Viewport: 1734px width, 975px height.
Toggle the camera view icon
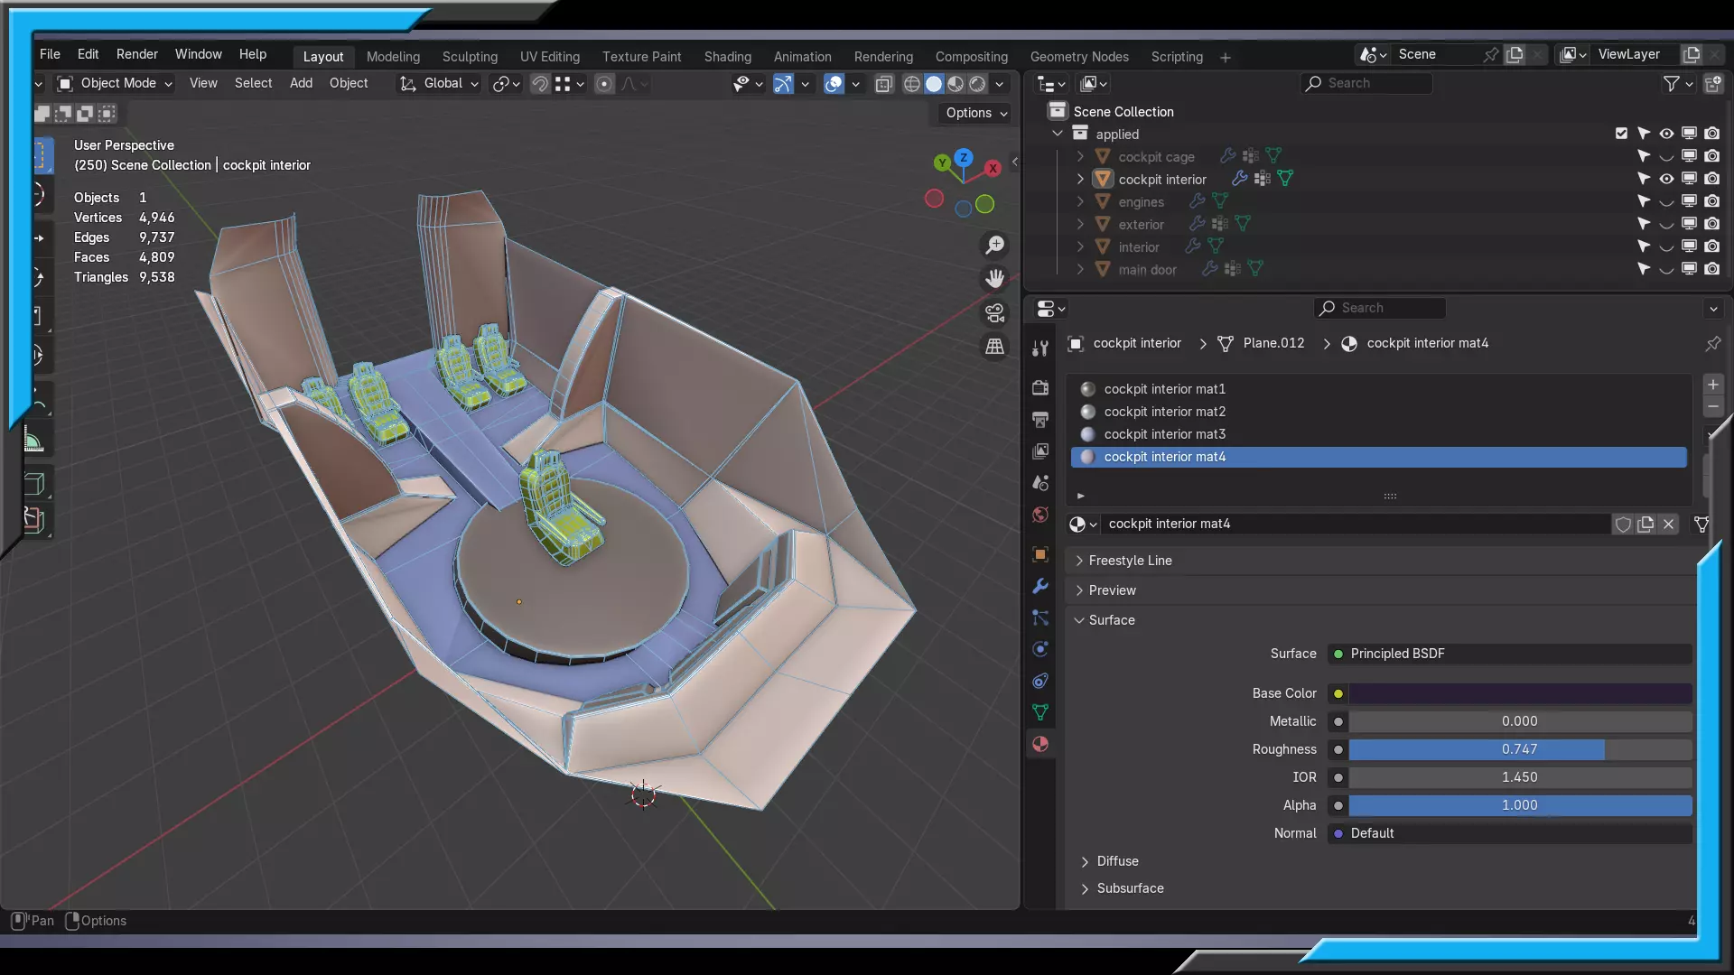coord(994,313)
